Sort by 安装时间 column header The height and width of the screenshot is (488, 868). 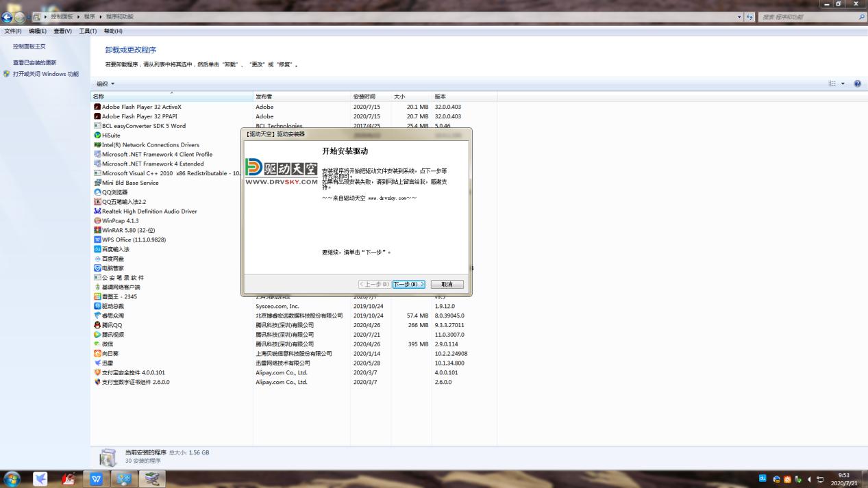(x=371, y=97)
